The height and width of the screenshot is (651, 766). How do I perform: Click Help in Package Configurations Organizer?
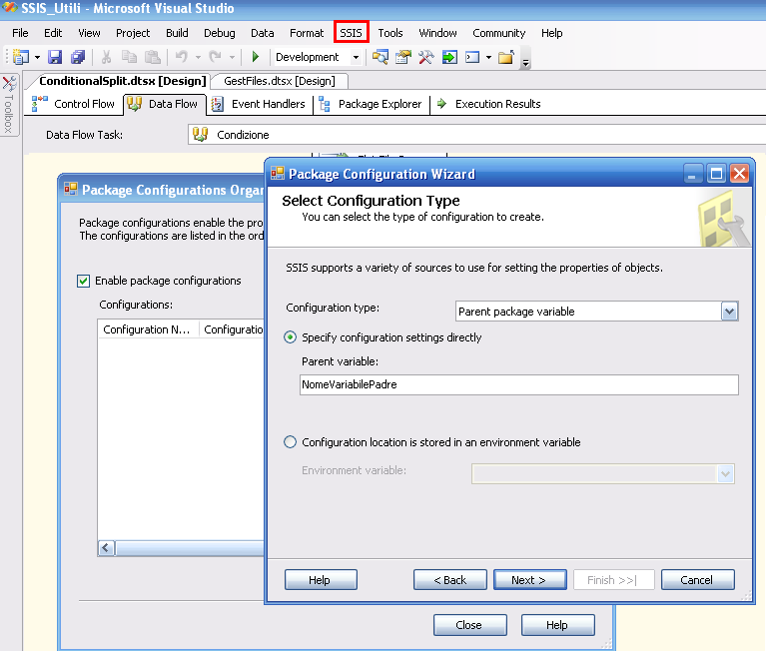[558, 625]
